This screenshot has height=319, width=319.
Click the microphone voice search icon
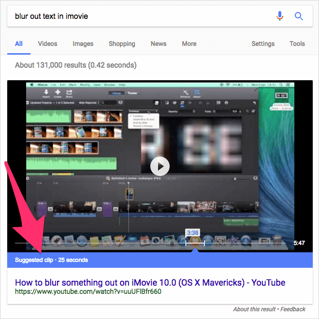click(280, 16)
